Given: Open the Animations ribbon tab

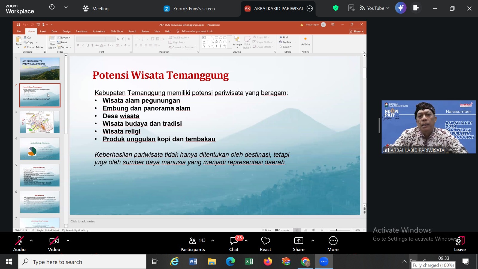Looking at the screenshot, I should [x=99, y=31].
